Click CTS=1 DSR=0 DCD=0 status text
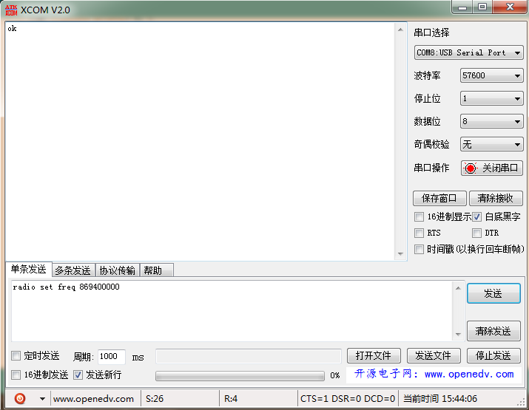This screenshot has height=410, width=529. click(348, 399)
